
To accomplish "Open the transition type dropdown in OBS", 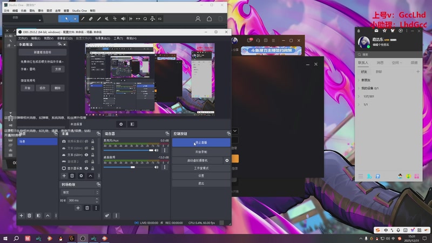I will click(79, 192).
